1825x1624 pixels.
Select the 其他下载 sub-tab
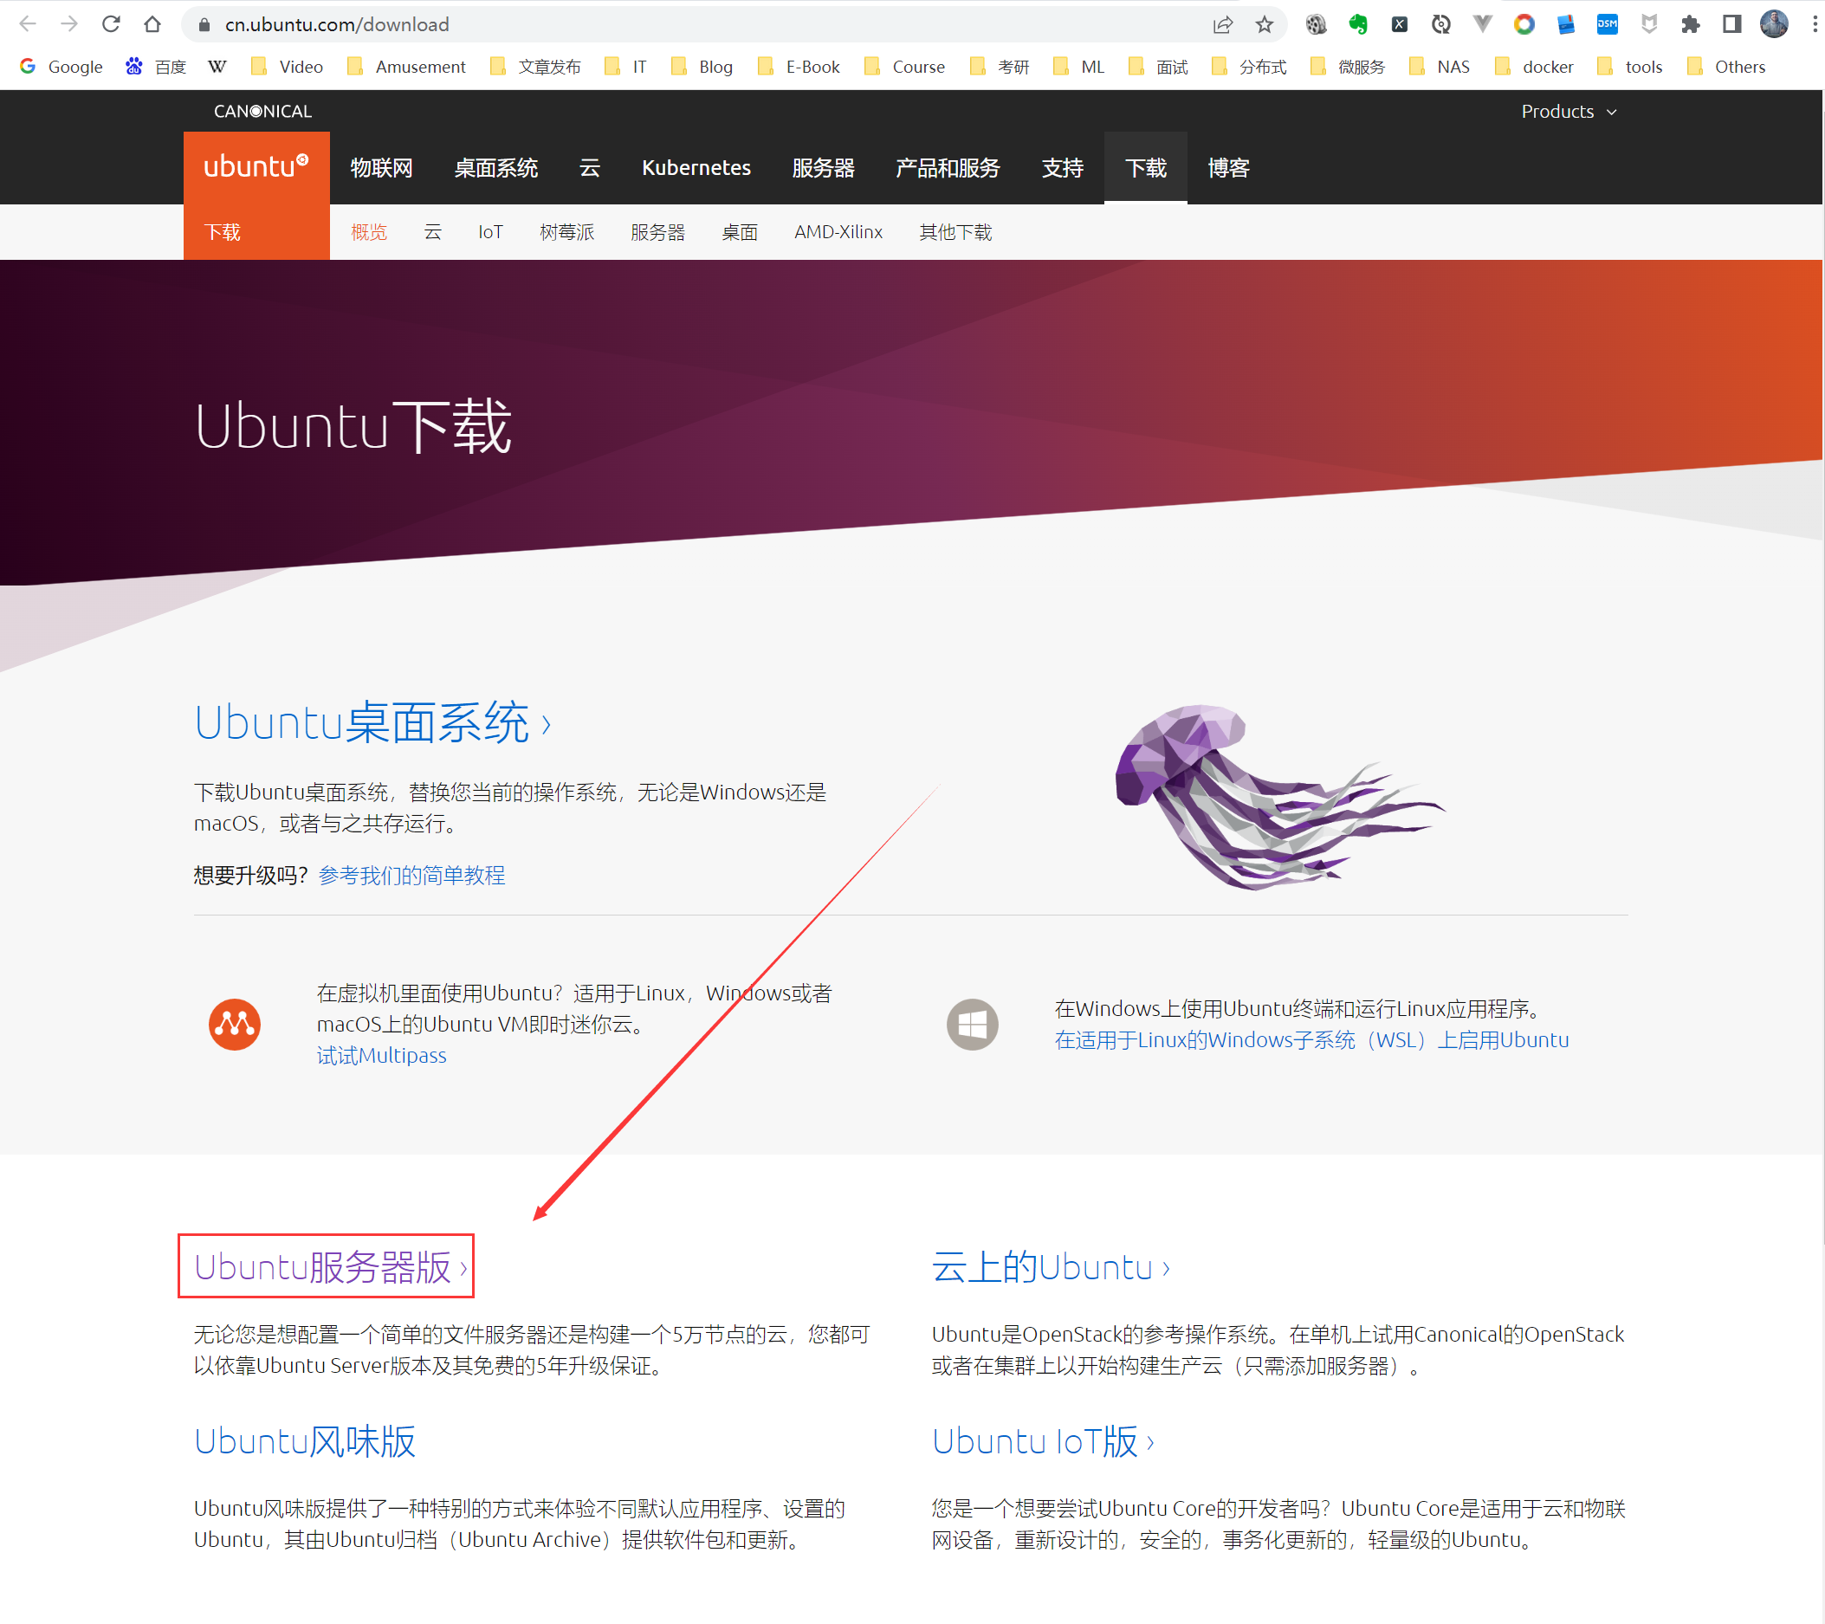(955, 232)
